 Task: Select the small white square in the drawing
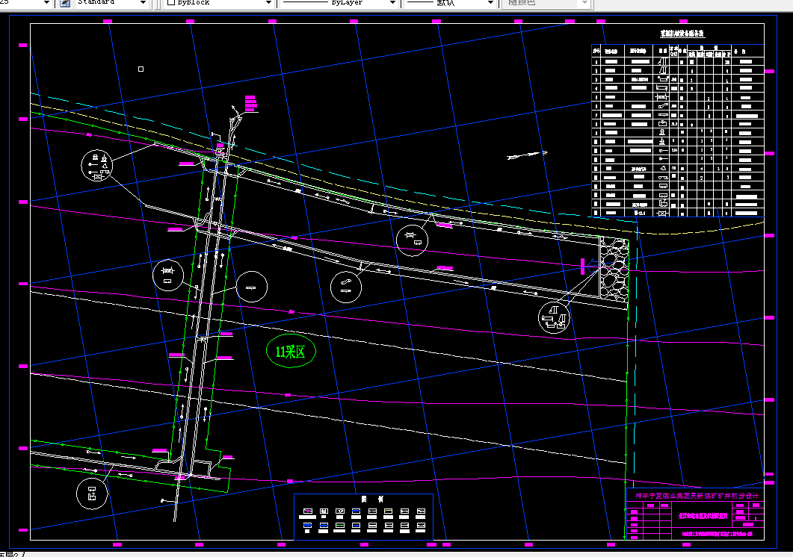click(141, 69)
